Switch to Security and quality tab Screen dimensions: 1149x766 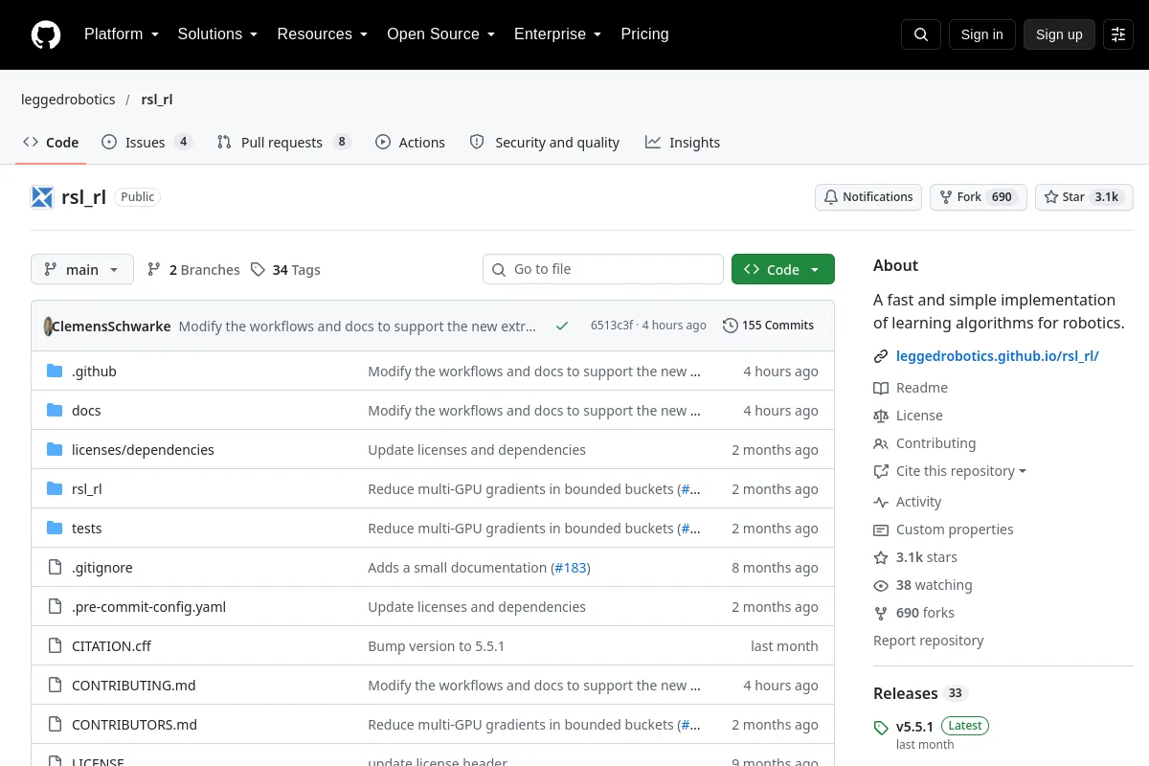click(544, 143)
